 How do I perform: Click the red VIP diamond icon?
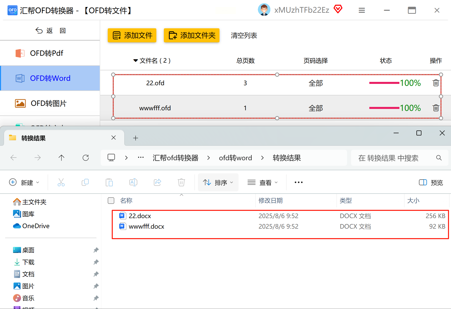tap(338, 9)
